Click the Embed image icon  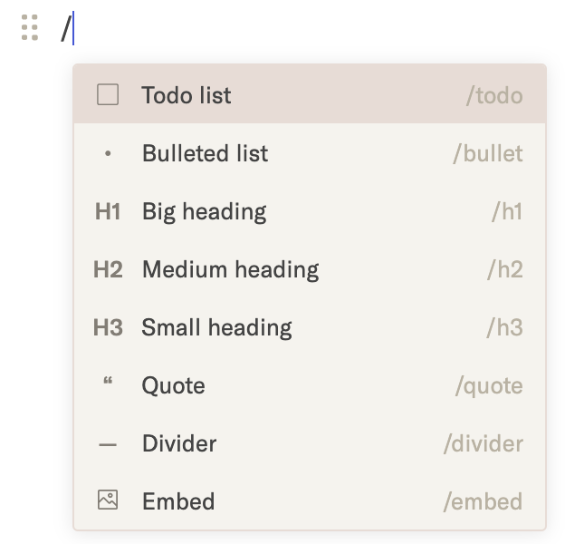pos(108,500)
